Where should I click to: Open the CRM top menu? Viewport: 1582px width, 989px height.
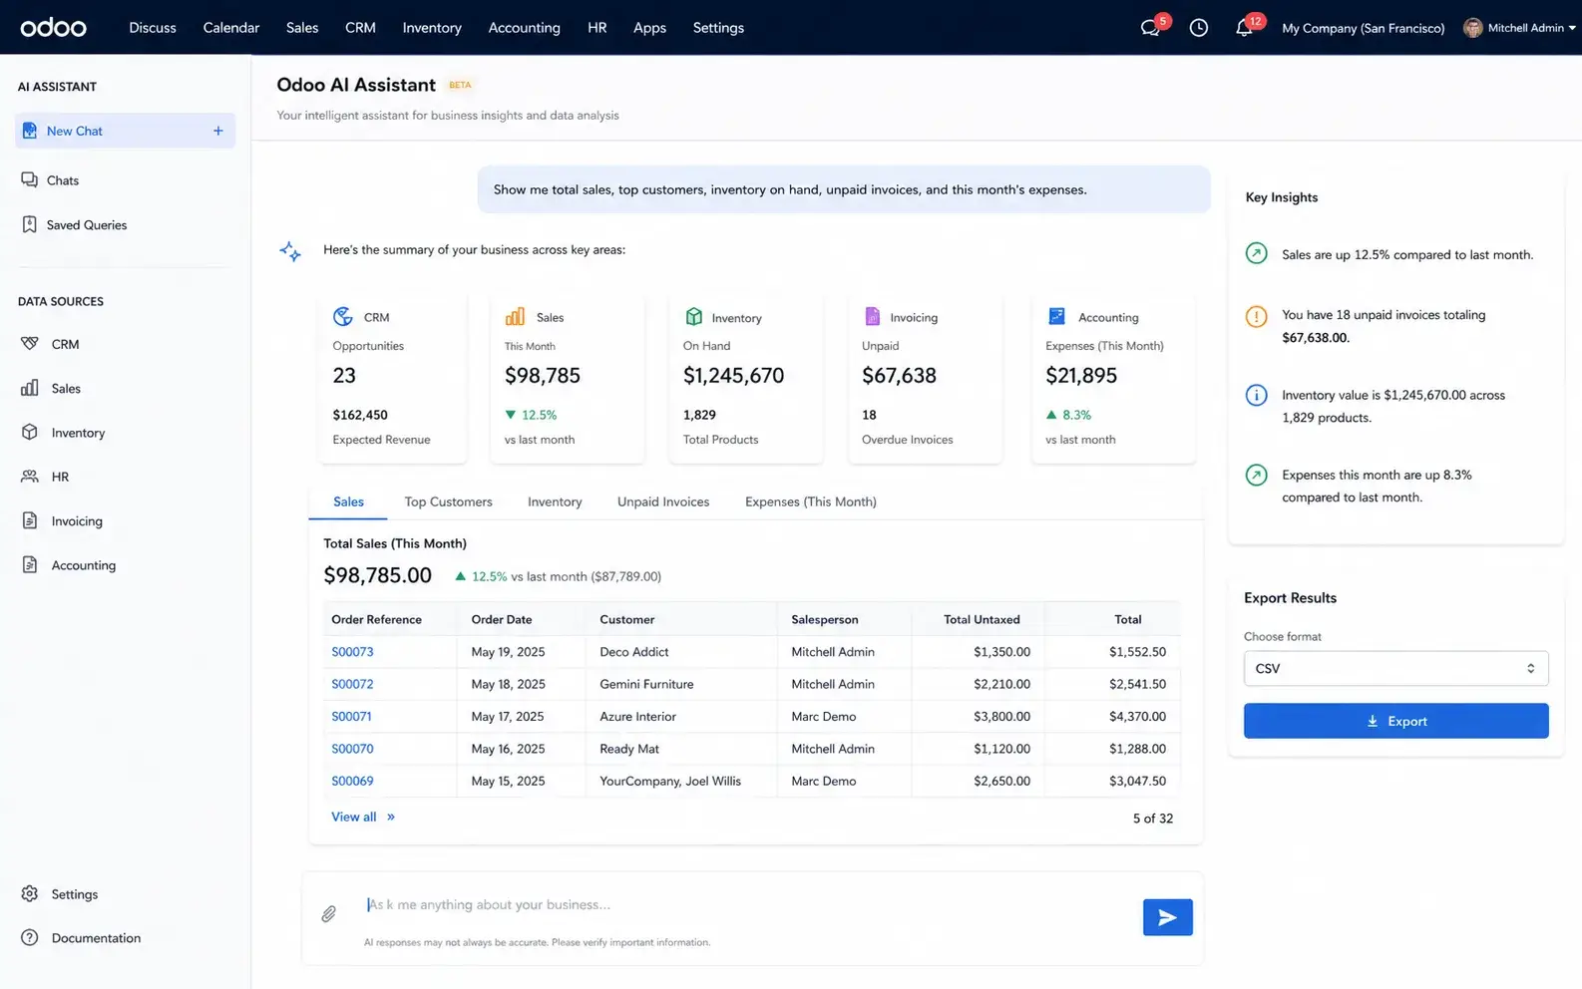[360, 28]
